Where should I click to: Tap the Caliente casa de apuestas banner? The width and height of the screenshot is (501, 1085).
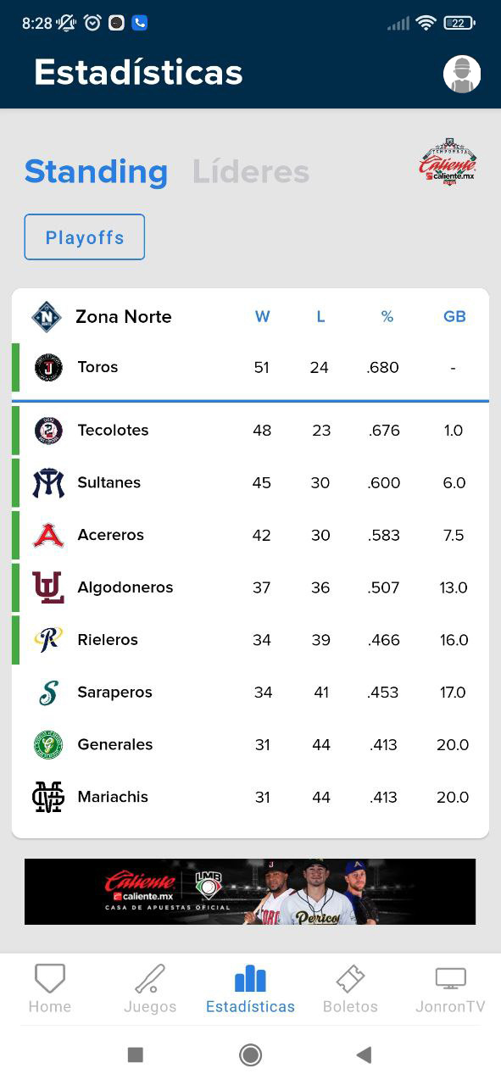(250, 892)
